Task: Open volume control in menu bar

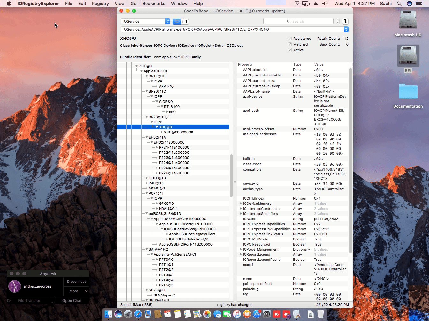Action: (325, 4)
